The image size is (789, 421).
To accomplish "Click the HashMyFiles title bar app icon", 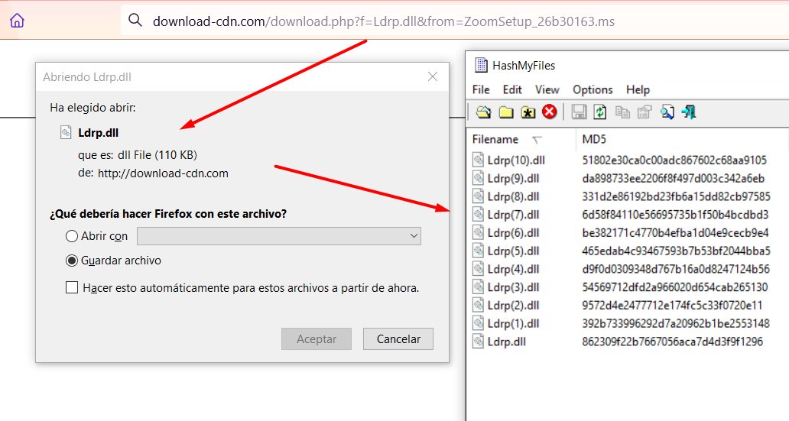I will pos(481,65).
